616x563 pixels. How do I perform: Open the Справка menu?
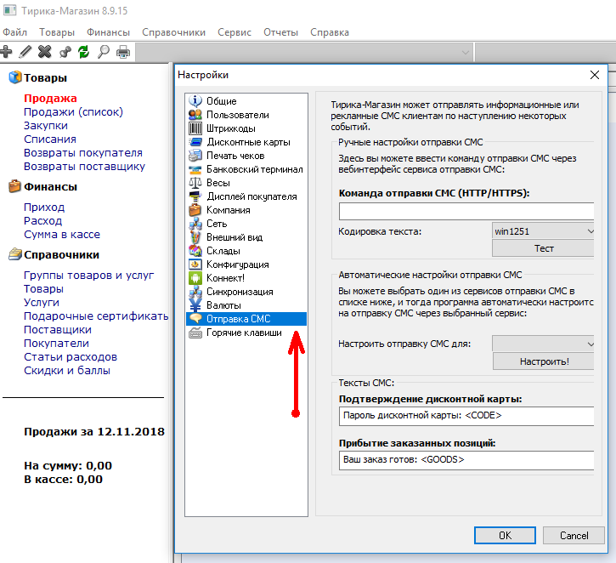(x=330, y=32)
